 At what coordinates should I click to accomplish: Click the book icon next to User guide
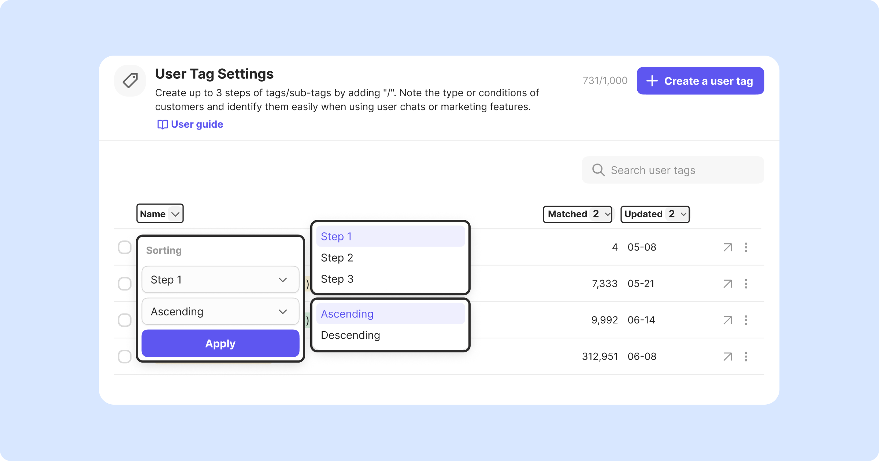(162, 125)
